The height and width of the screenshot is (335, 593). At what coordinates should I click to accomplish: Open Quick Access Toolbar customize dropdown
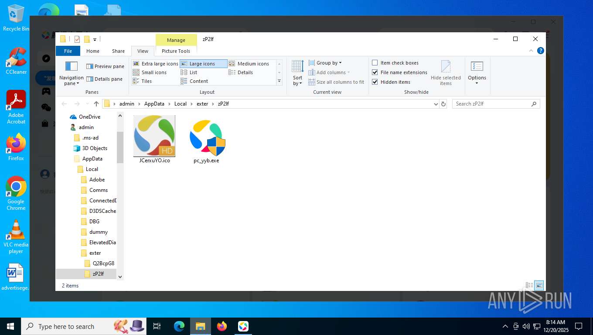[95, 40]
